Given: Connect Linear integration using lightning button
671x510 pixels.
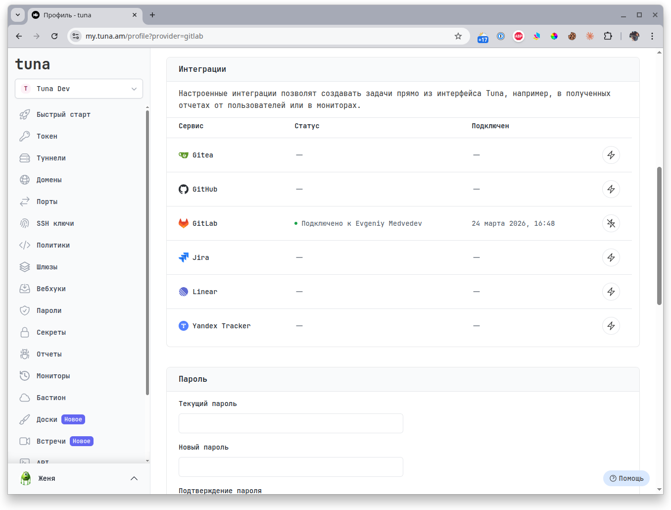Looking at the screenshot, I should click(x=611, y=292).
